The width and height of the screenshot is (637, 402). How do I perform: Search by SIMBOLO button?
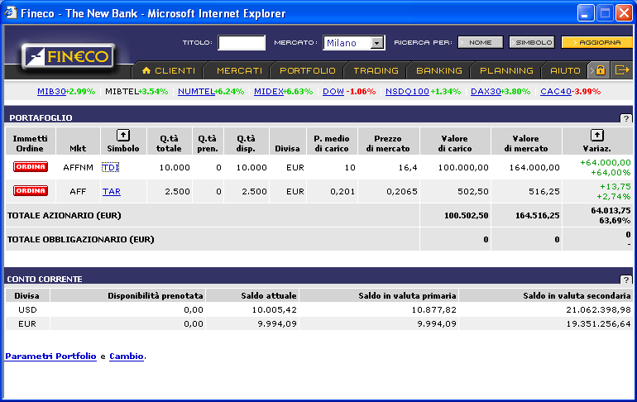(532, 42)
